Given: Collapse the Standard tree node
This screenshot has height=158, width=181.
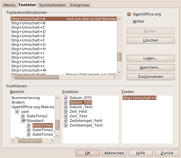Looking at the screenshot, I should [25, 121].
